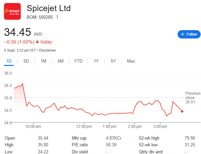Click the 34.45 current price value
The image size is (201, 154).
17,32
